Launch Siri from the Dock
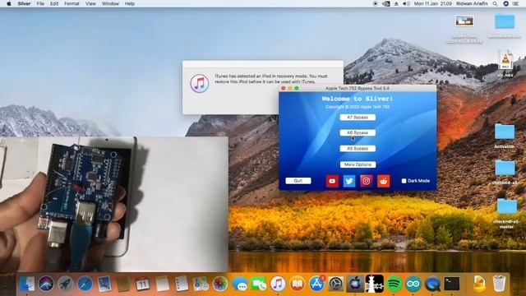 click(x=46, y=284)
